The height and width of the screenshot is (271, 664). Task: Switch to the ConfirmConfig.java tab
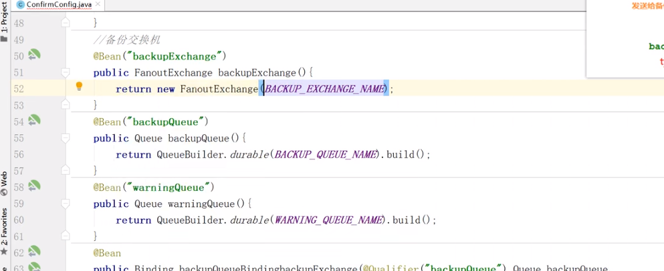[58, 5]
